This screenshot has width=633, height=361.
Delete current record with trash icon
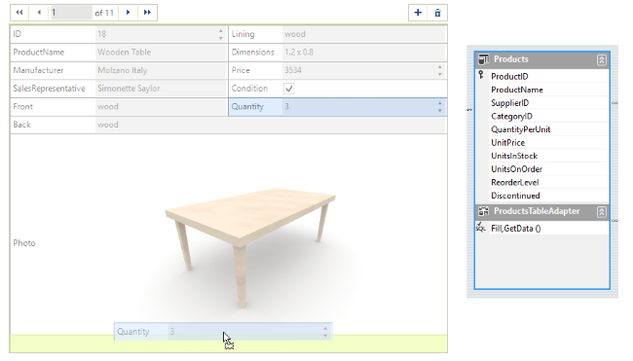(x=437, y=13)
